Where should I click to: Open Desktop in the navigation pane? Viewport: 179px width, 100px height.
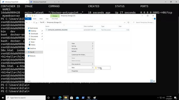coord(32,31)
